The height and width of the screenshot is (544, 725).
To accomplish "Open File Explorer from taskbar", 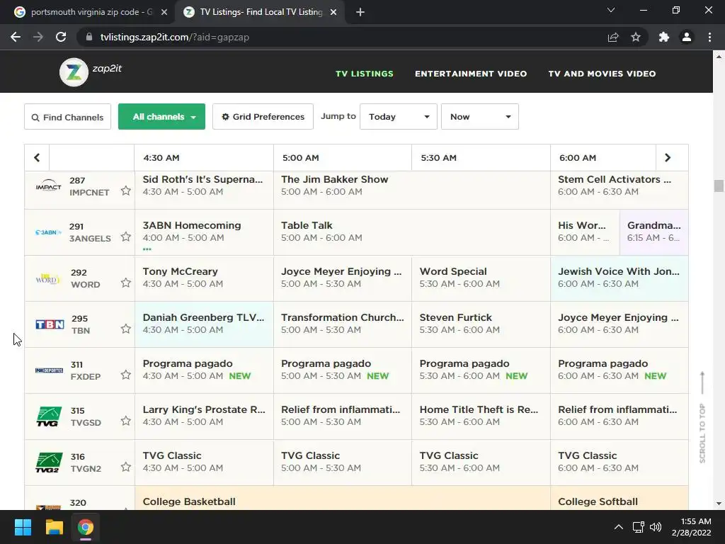I will tap(54, 527).
